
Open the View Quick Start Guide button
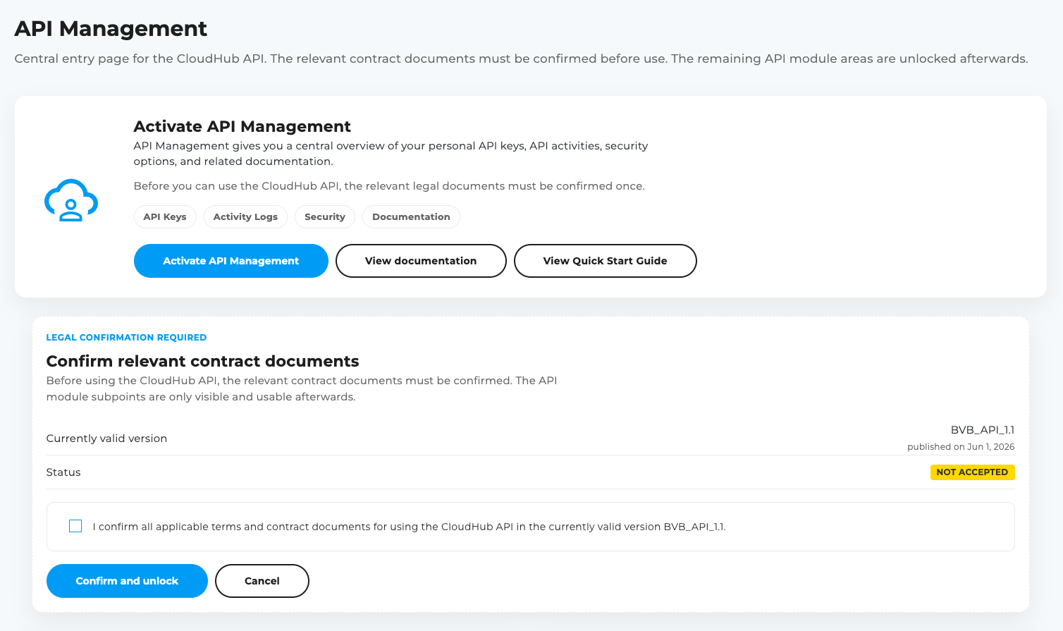[x=606, y=261]
